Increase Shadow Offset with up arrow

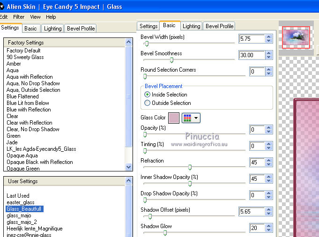click(x=269, y=210)
